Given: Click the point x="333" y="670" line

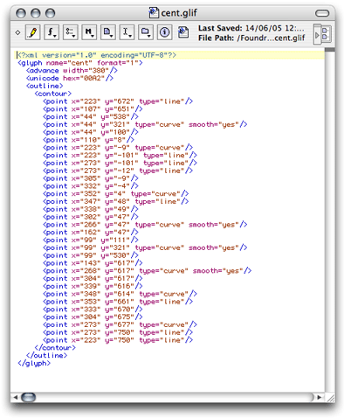Looking at the screenshot, I should (x=93, y=310).
